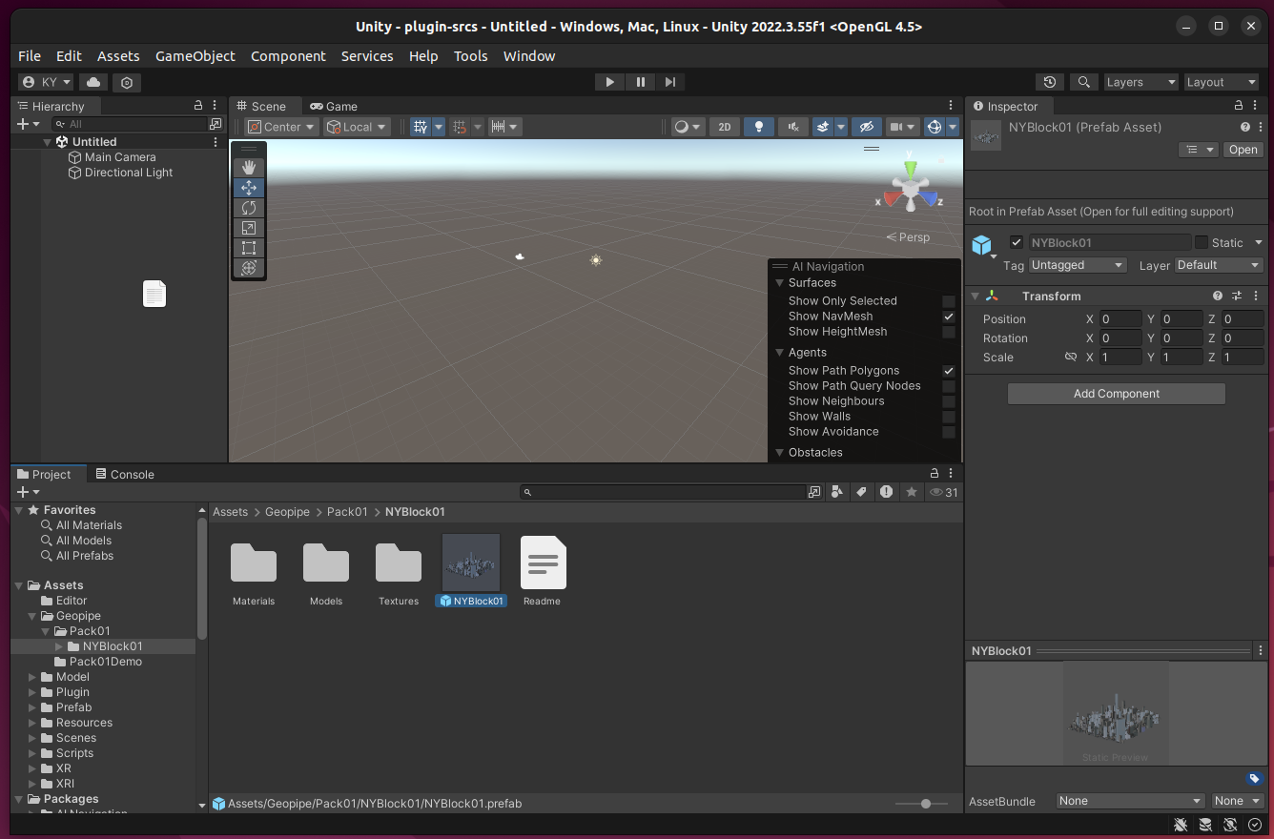Select the Move tool in Scene toolbar
Image resolution: width=1274 pixels, height=839 pixels.
tap(249, 188)
